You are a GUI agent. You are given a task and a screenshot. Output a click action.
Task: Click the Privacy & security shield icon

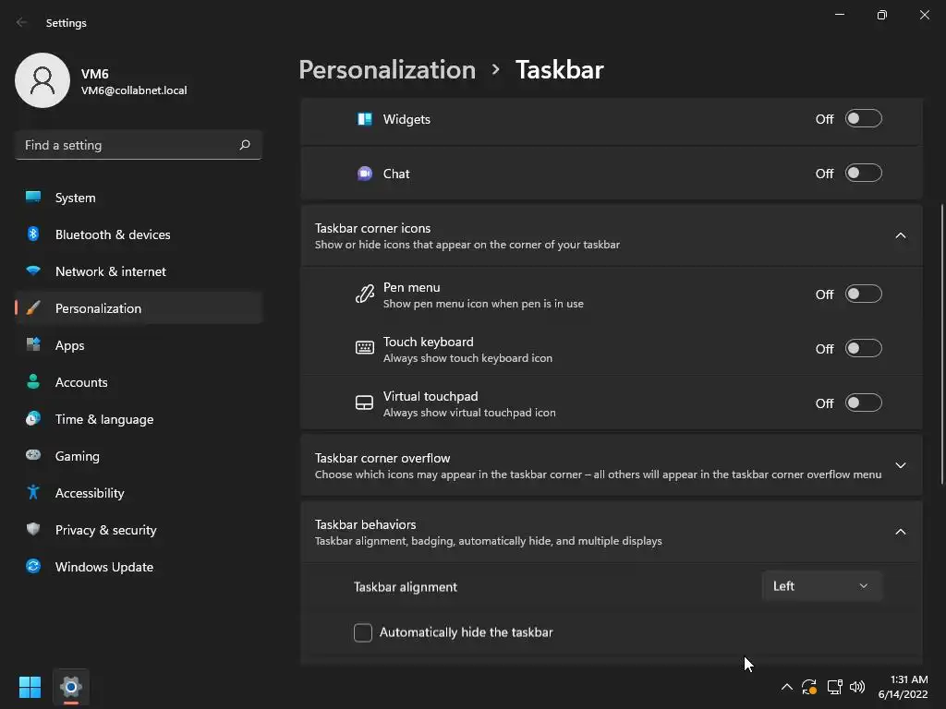[33, 530]
